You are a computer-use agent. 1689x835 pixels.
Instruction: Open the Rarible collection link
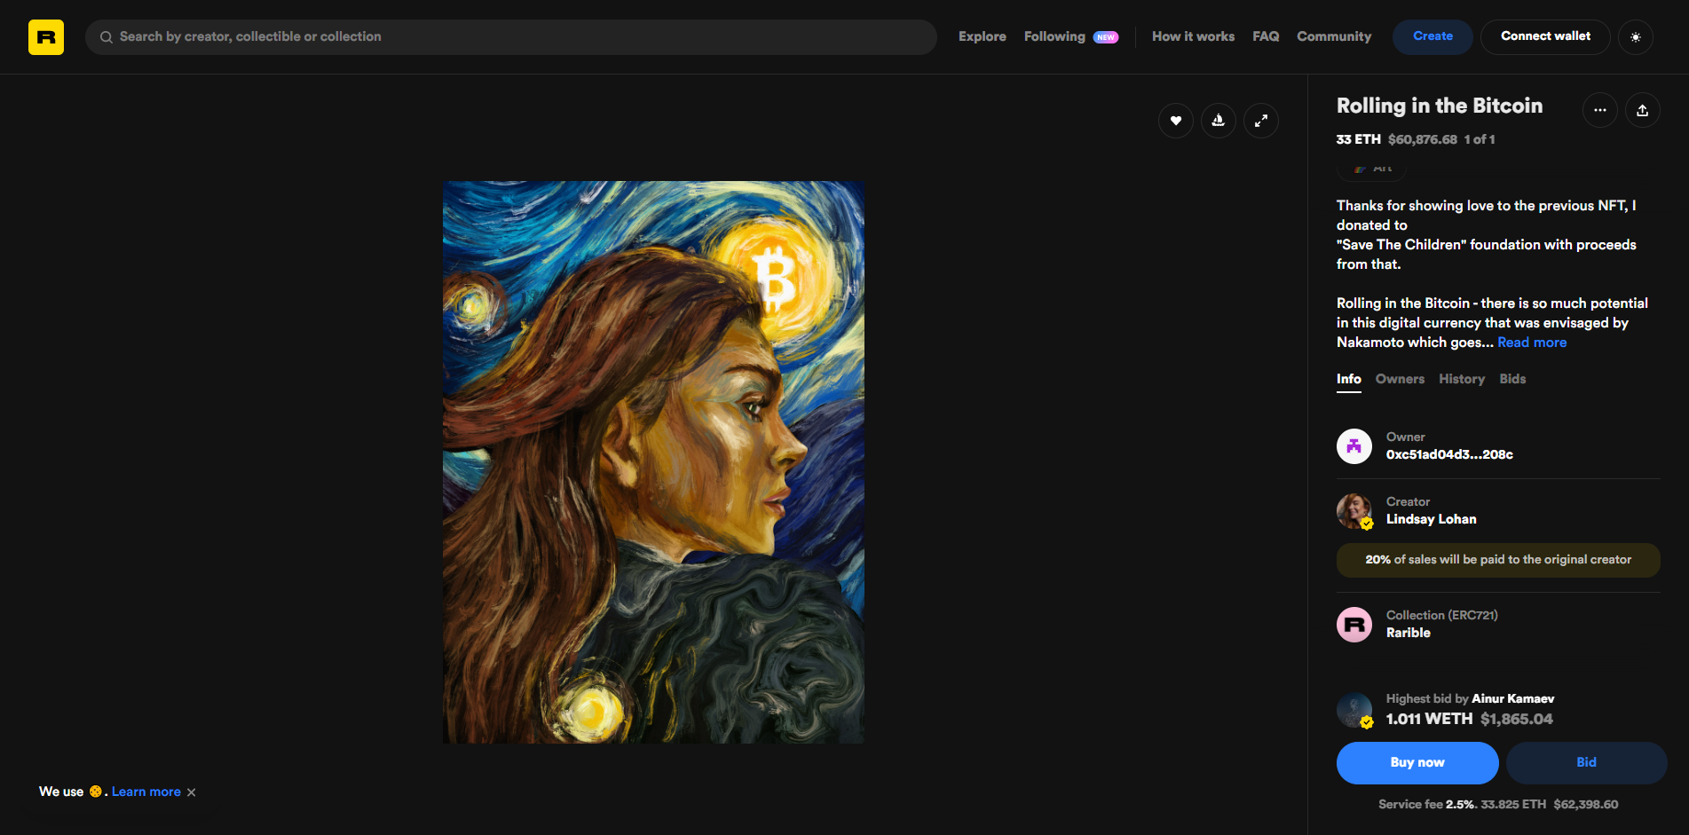1409,633
